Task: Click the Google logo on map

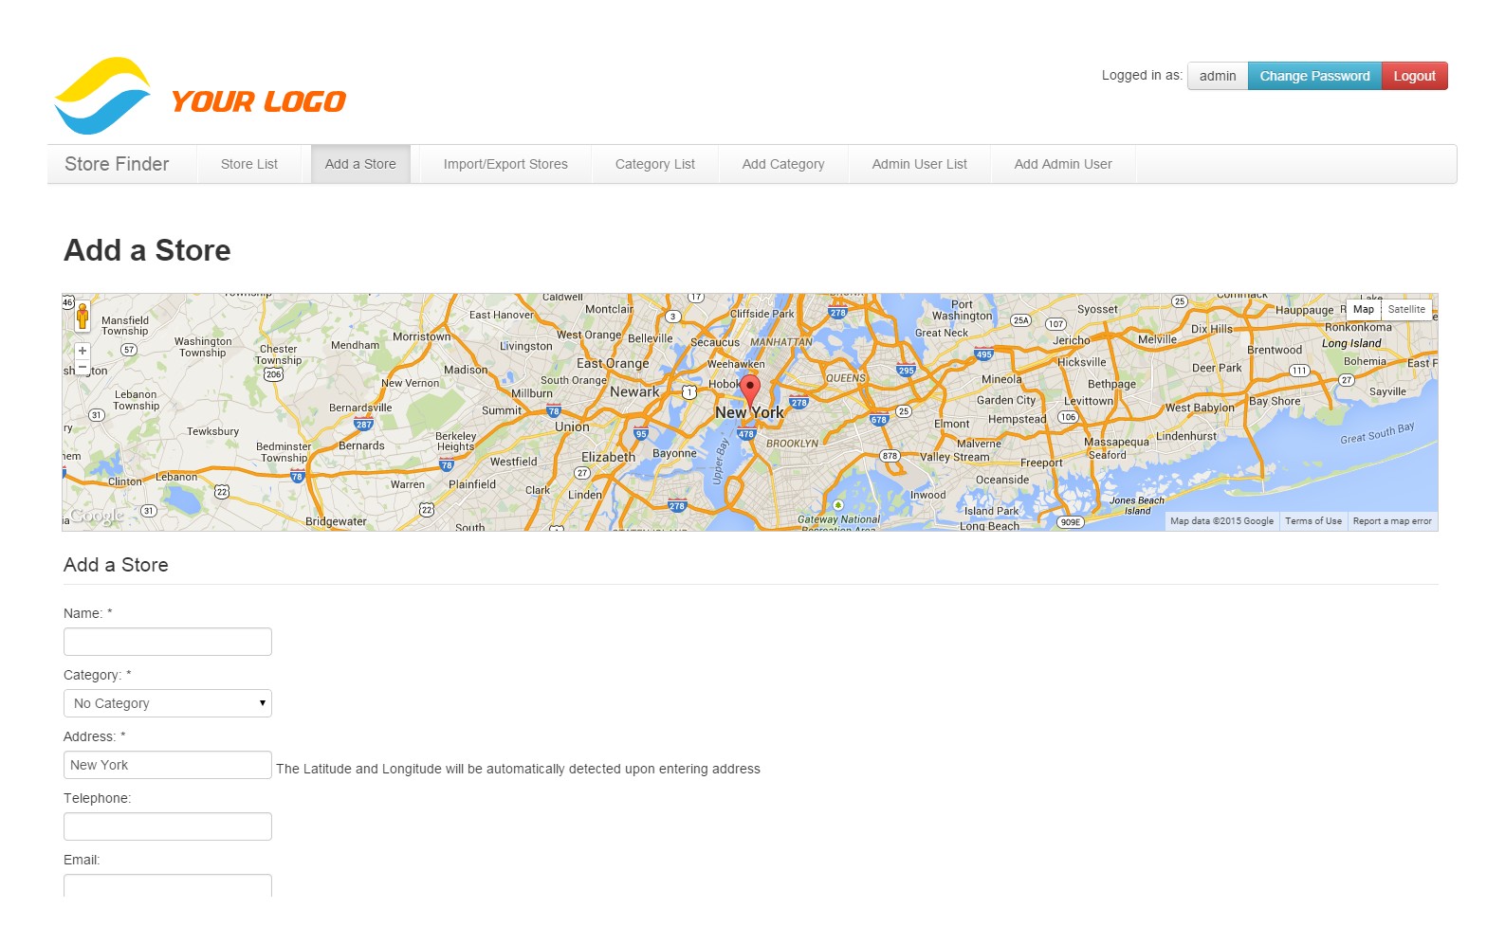Action: 97,517
